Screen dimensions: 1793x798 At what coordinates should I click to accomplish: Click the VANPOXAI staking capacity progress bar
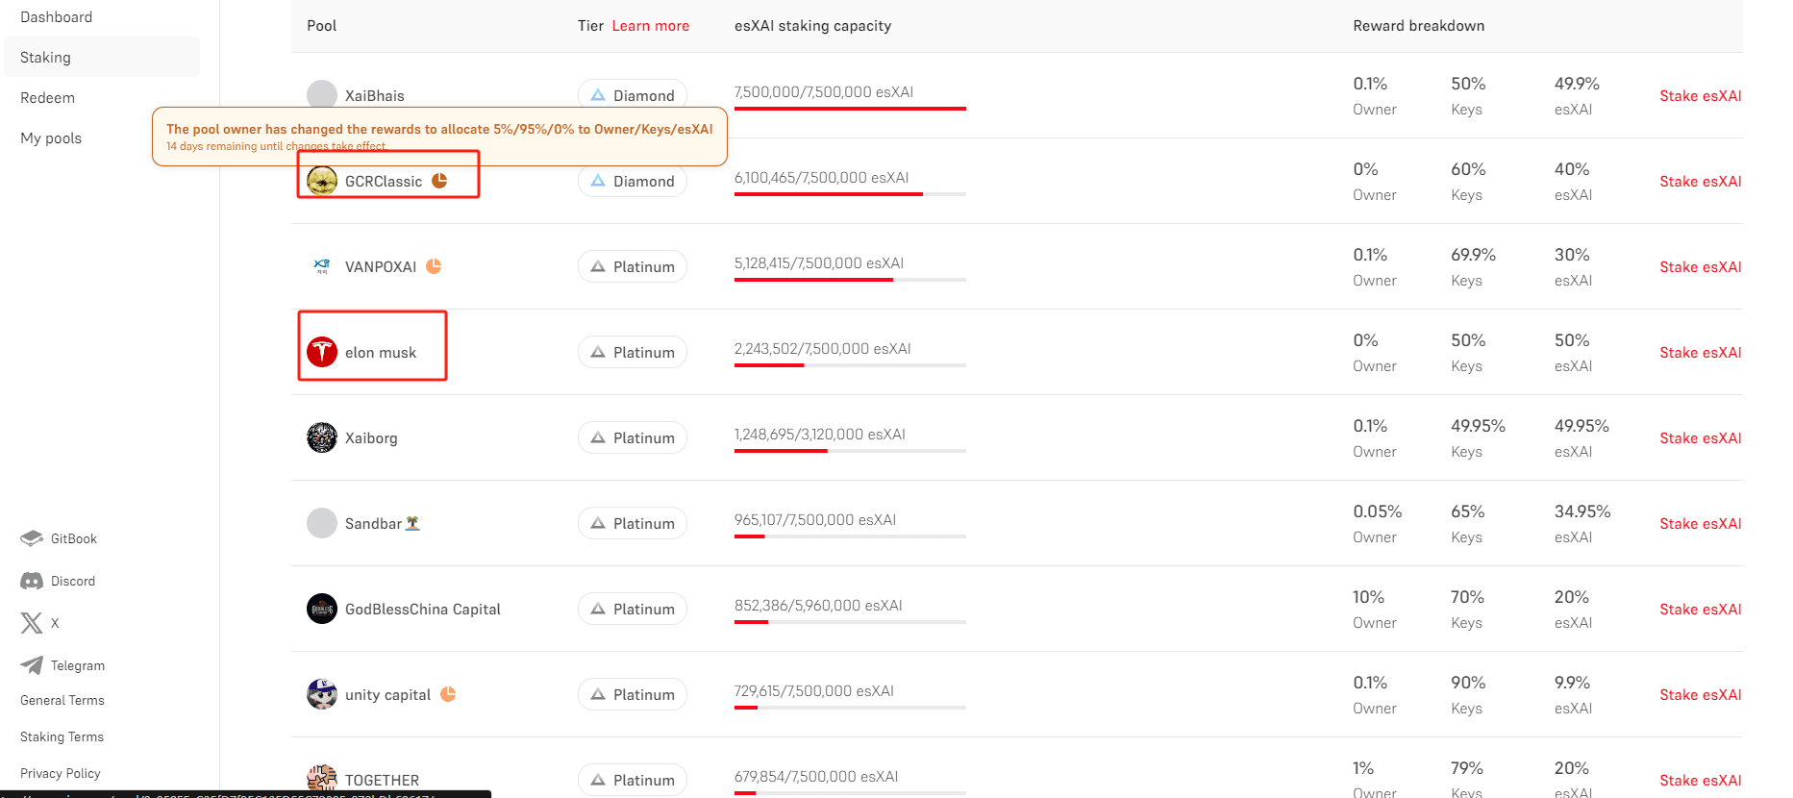pos(850,280)
